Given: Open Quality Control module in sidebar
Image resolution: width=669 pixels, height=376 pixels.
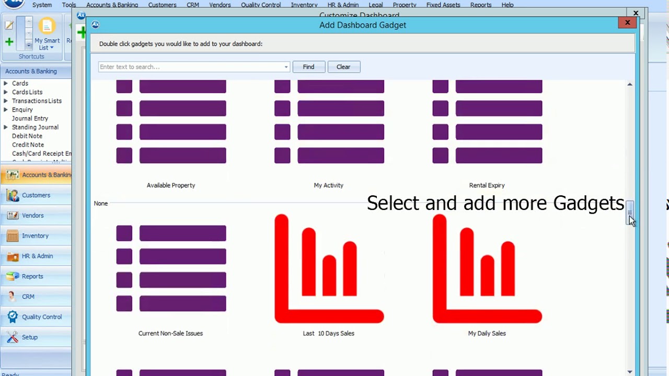Looking at the screenshot, I should point(36,317).
